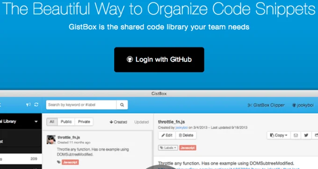Screen dimensions: 318x169
Task: Click the Delete gist button
Action: point(186,135)
